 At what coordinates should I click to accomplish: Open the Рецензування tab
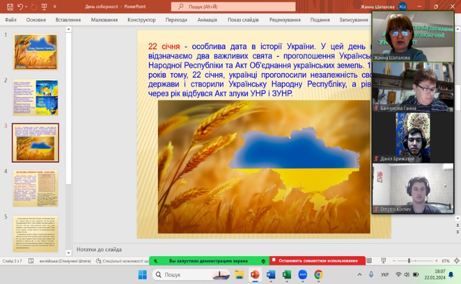[x=285, y=20]
